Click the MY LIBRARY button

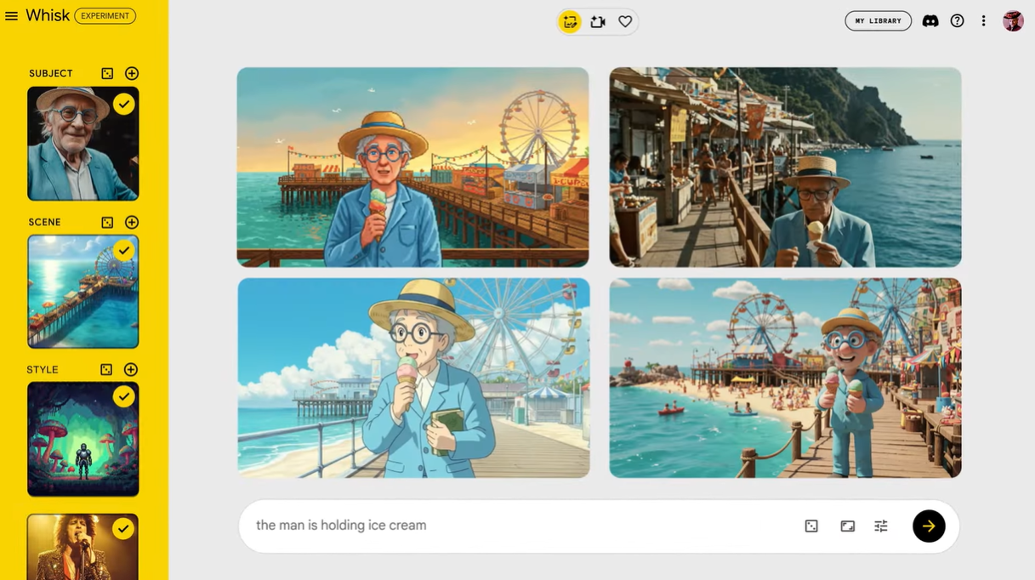click(879, 21)
